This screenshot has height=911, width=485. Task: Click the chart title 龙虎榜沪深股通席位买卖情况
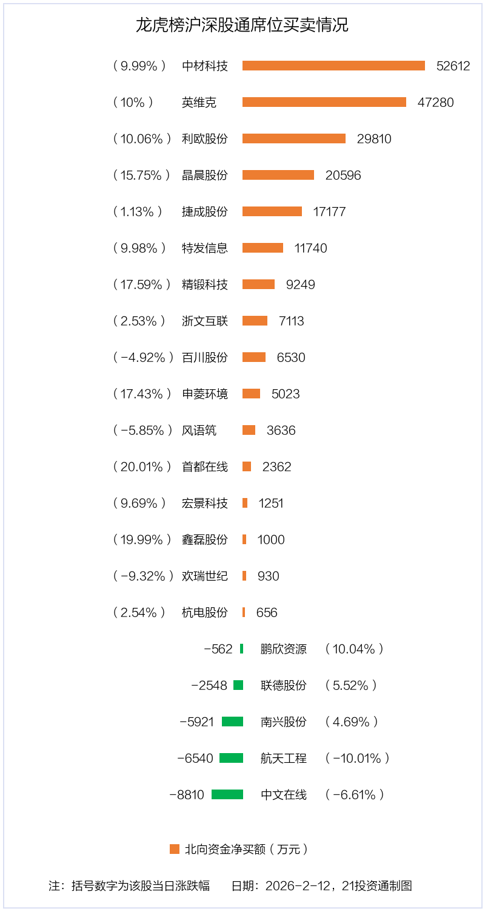[242, 26]
